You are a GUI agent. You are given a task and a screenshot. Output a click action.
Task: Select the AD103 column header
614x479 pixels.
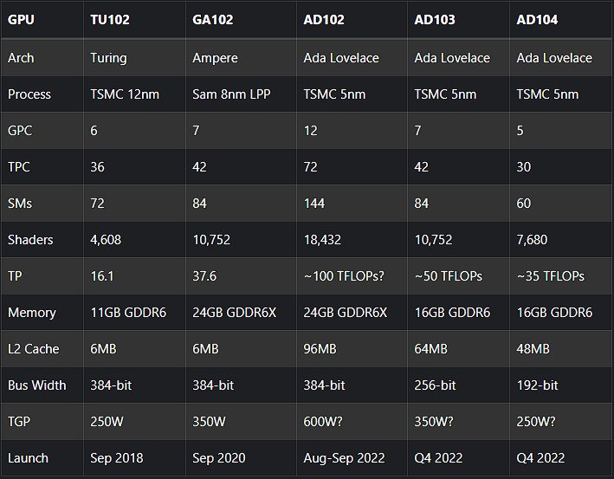point(435,19)
